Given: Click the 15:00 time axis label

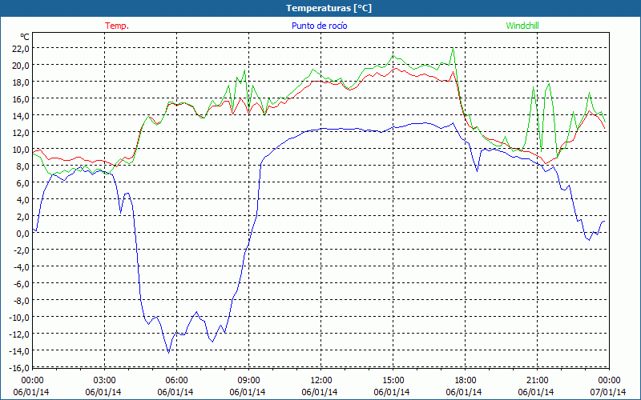Looking at the screenshot, I should (x=393, y=380).
